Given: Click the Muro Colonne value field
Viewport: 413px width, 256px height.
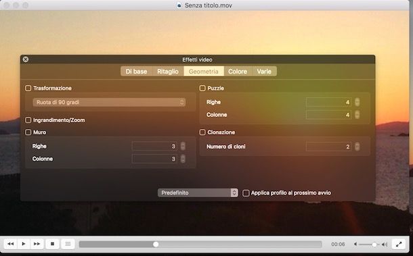Looking at the screenshot, I should pyautogui.click(x=154, y=159).
